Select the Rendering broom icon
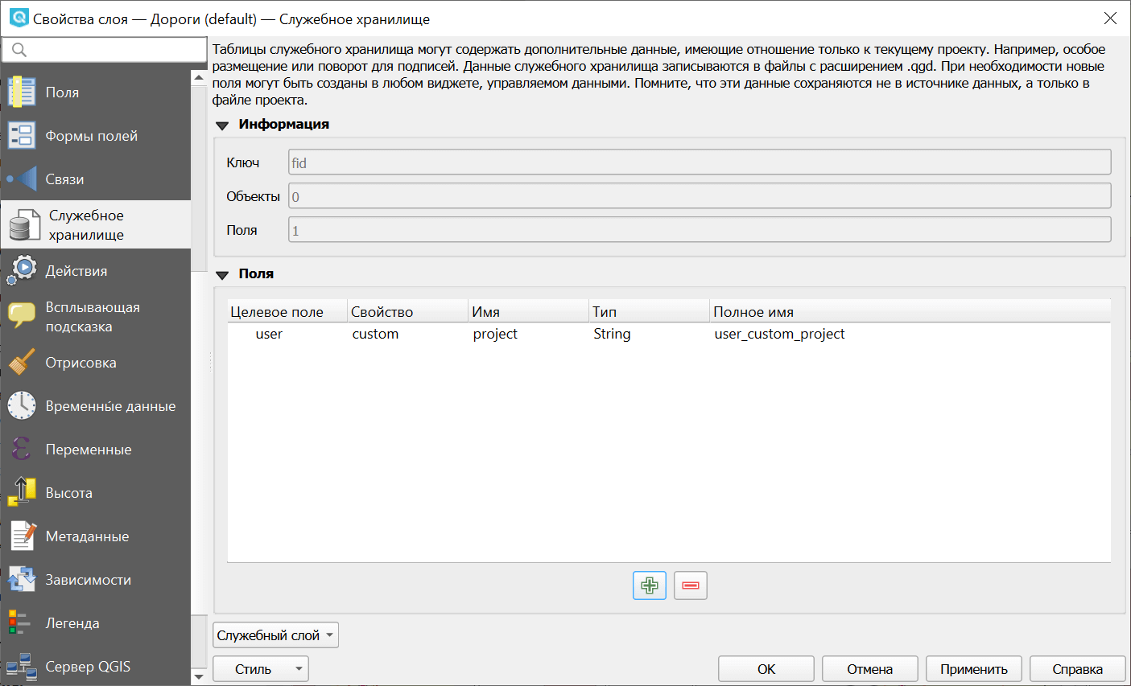This screenshot has width=1131, height=686. 22,363
